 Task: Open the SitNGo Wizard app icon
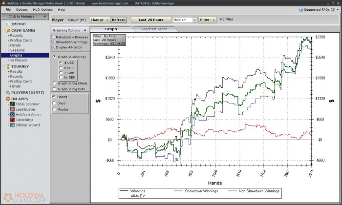click(12, 125)
